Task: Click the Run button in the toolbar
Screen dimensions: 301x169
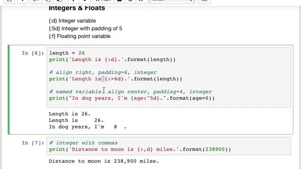Action: tap(103, 1)
